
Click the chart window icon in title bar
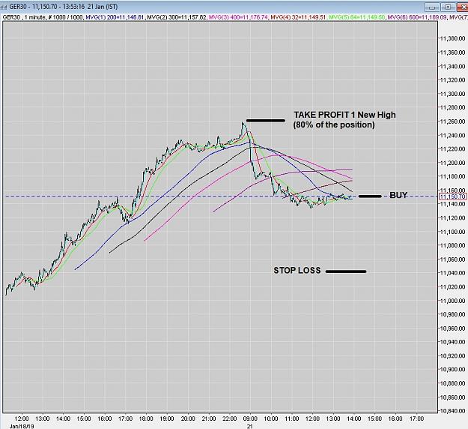4,7
